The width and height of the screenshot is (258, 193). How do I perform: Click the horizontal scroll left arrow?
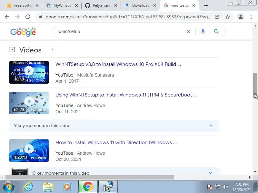(3, 177)
